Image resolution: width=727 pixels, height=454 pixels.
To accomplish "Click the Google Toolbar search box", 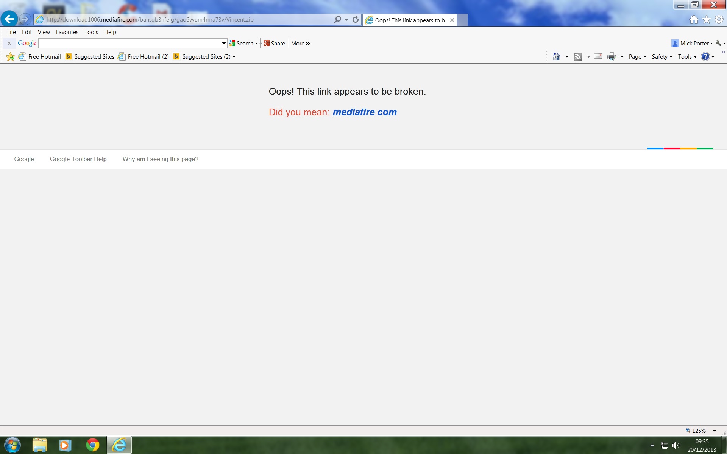I will click(x=129, y=43).
